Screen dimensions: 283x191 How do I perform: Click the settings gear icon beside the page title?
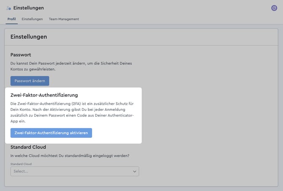coord(9,8)
